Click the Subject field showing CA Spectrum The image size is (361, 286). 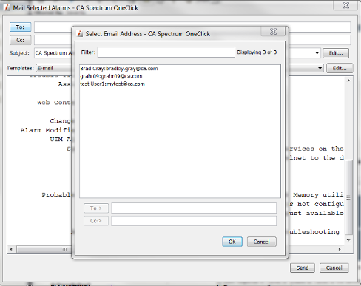tap(53, 53)
